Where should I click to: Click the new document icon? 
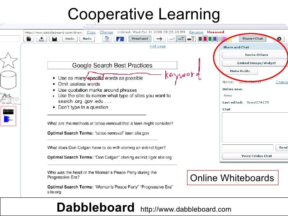29,39
